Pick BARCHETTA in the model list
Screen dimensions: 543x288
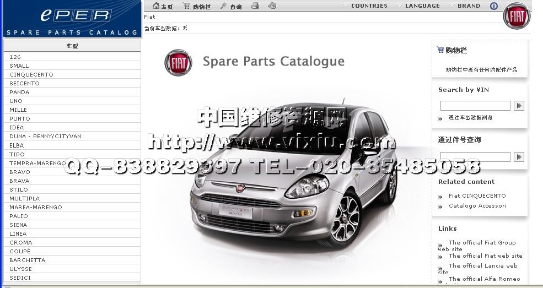coord(28,260)
